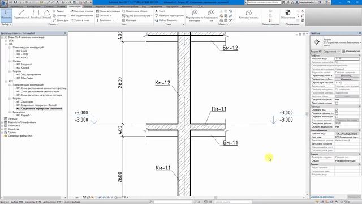Run Проверка орфографии spell check
362x204 pixels.
[x=169, y=16]
